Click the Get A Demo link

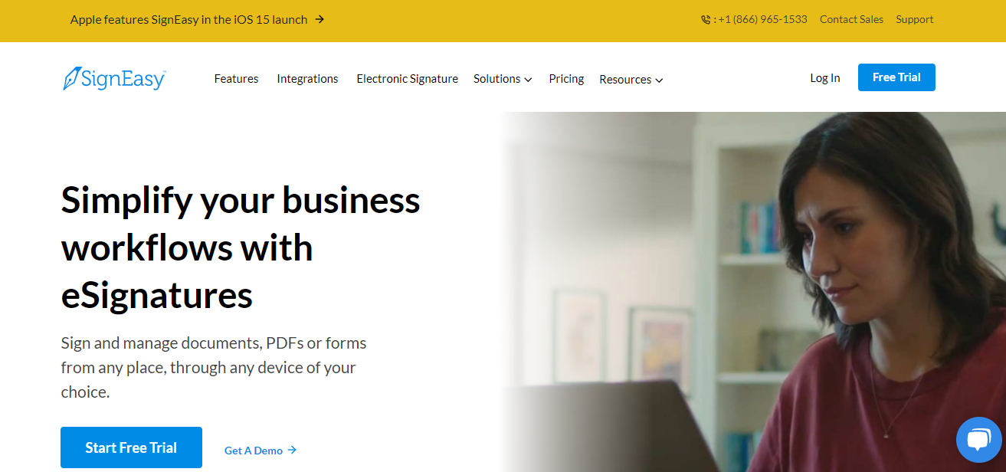[254, 451]
